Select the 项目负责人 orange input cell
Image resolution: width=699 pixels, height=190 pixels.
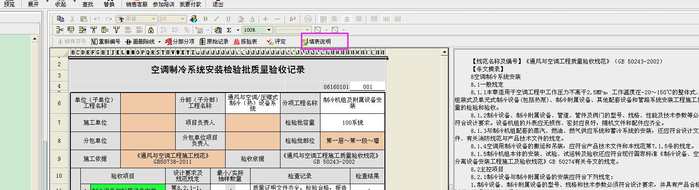(x=253, y=122)
